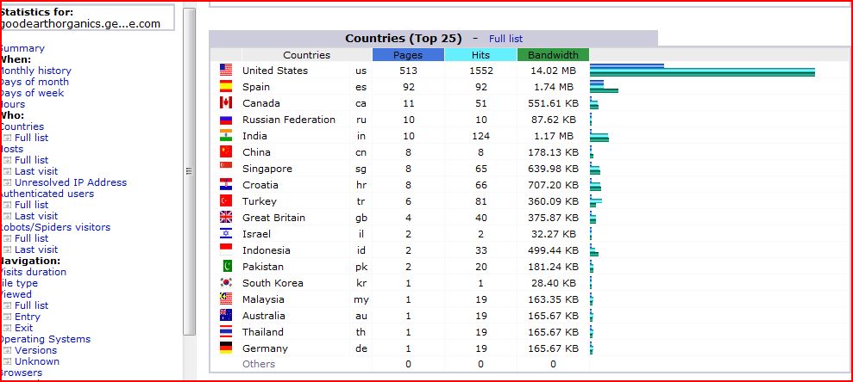Image resolution: width=853 pixels, height=382 pixels.
Task: Click the Malaysia flag icon
Action: pos(226,299)
